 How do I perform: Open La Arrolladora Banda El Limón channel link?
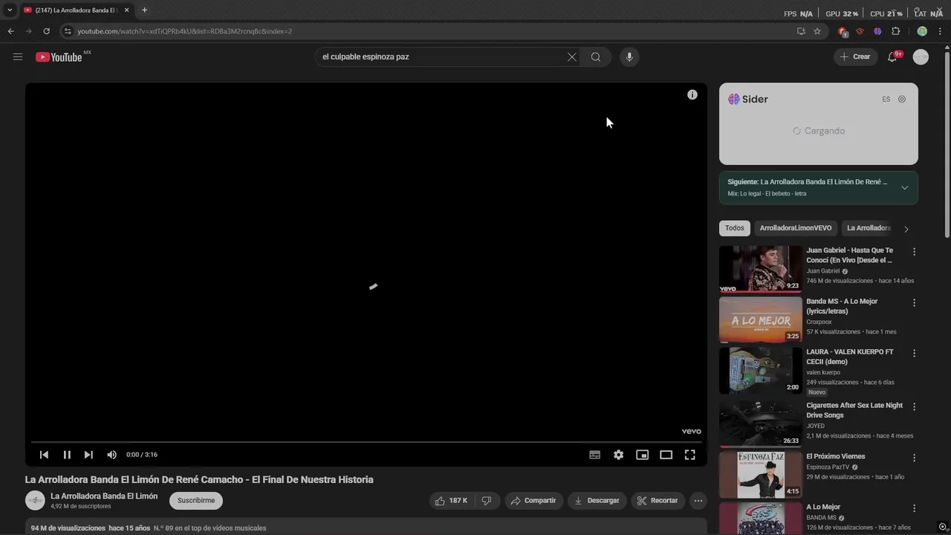104,496
